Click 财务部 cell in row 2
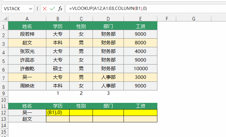Viewport: 226px width, 137px height. [108, 34]
